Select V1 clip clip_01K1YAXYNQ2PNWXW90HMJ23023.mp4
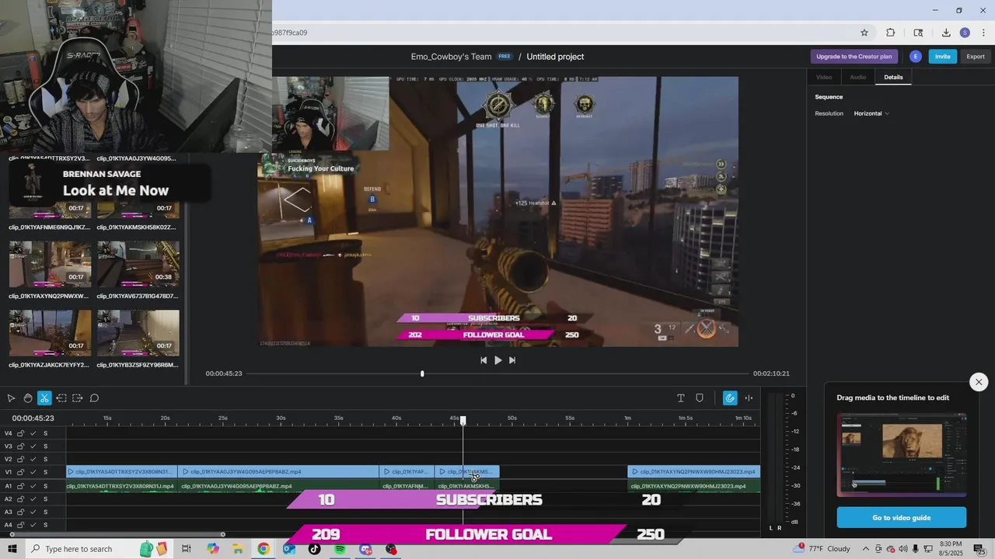The height and width of the screenshot is (559, 995). click(x=693, y=471)
